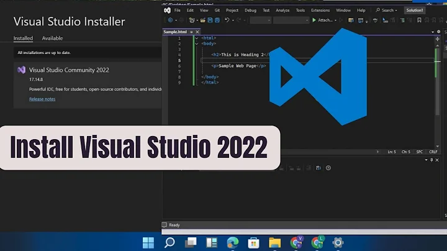This screenshot has width=447, height=251.
Task: Click the Attach... button label
Action: (325, 21)
